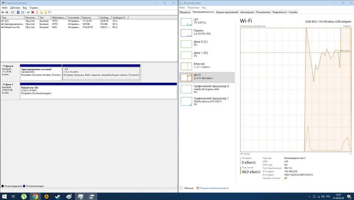Click the yellow folder with magnifier toolbar icon
This screenshot has width=354, height=200.
tap(45, 12)
